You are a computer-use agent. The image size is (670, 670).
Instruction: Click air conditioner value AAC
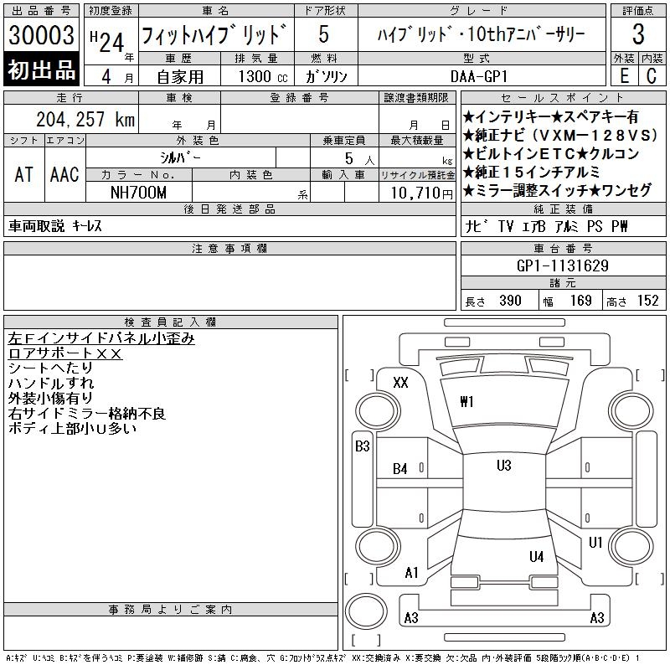click(64, 174)
